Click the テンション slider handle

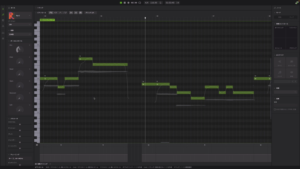[20, 130]
